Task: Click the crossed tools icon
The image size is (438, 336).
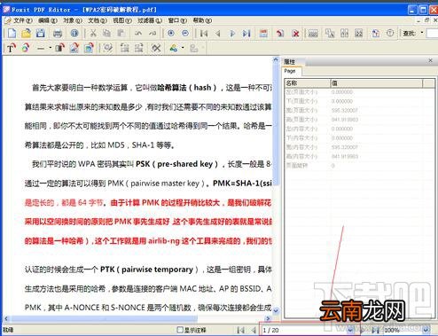Action: (156, 48)
